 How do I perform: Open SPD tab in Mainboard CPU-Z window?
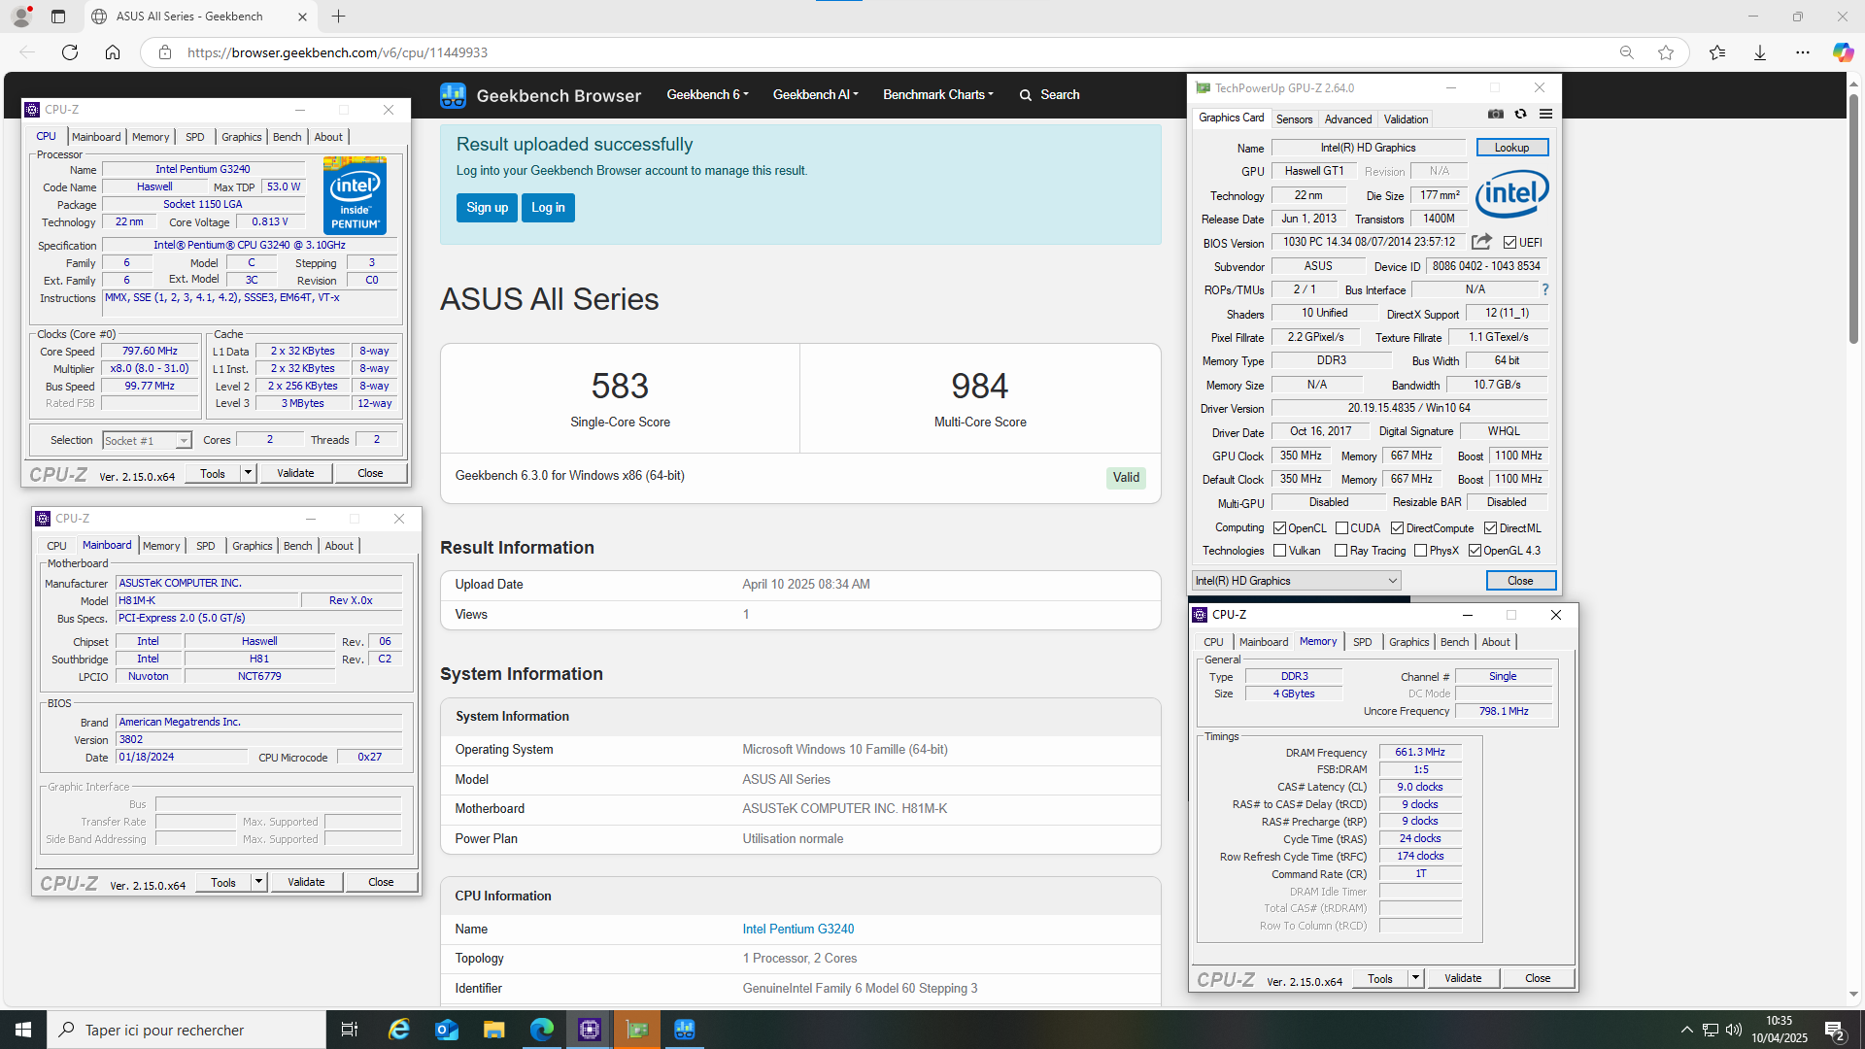pos(205,546)
